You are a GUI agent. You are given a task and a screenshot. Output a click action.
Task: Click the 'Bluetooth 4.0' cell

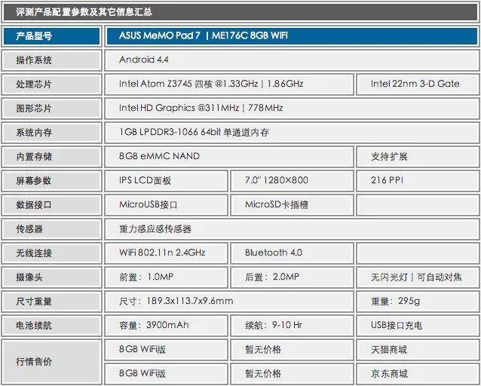click(x=292, y=253)
